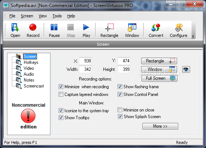The image size is (206, 148).
Task: Enable Capture layered windows
Action: click(61, 94)
